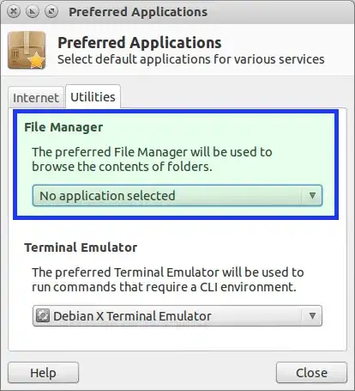
Task: Switch to the Internet tab
Action: [x=36, y=98]
